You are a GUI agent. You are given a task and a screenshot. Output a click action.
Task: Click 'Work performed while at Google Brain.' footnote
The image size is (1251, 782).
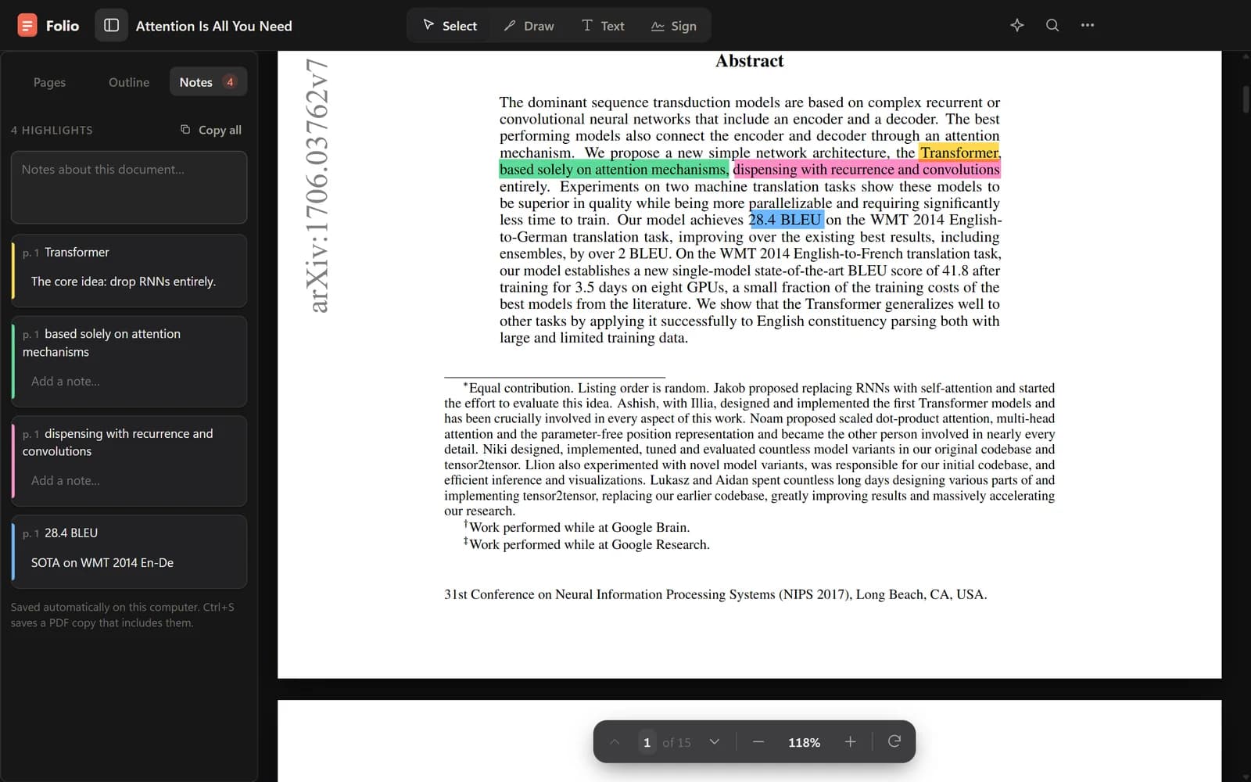point(579,528)
